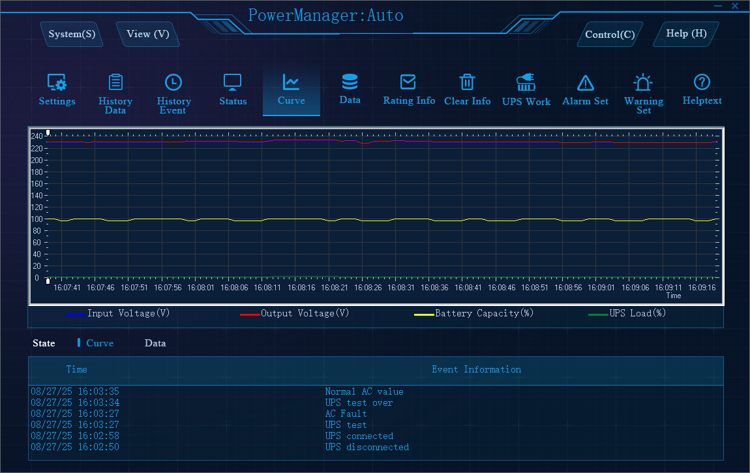Expand the Control(C) menu
Image resolution: width=750 pixels, height=473 pixels.
click(610, 35)
